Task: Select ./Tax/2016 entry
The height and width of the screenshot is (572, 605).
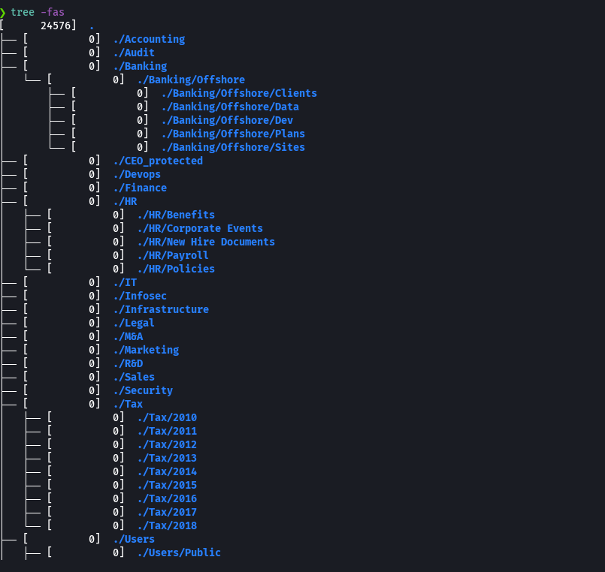Action: pyautogui.click(x=167, y=498)
